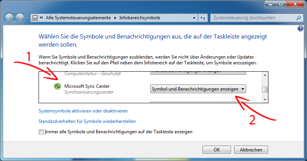This screenshot has width=307, height=161.
Task: Click the control panel icon in address bar
Action: point(35,18)
